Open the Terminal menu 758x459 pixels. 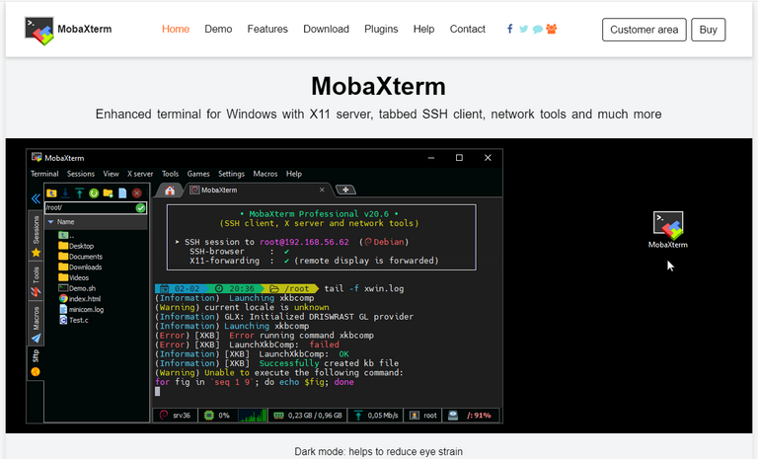[44, 174]
